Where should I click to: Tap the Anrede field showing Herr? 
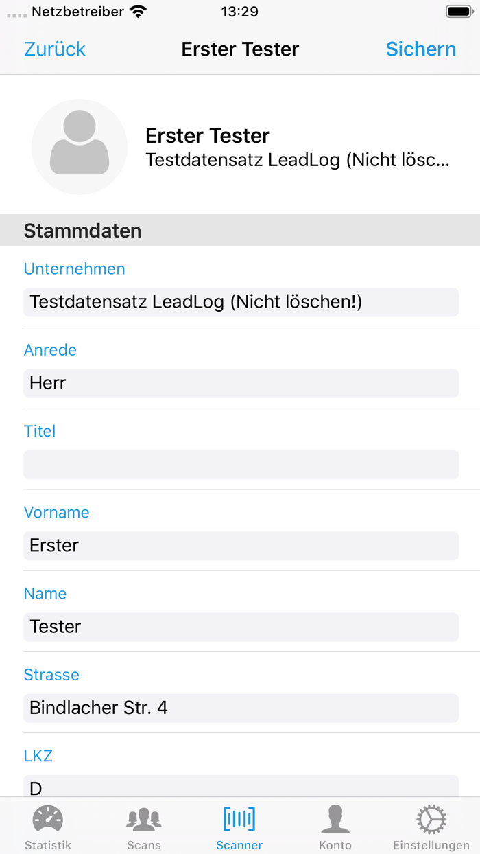240,383
